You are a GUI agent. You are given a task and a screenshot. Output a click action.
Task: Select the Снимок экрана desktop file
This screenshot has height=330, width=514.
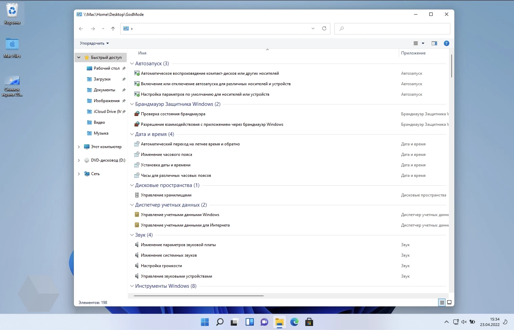click(12, 86)
